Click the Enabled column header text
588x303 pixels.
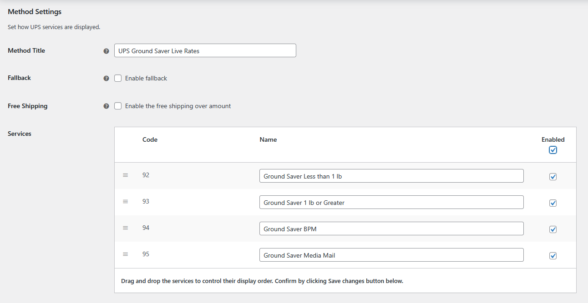[x=553, y=139]
